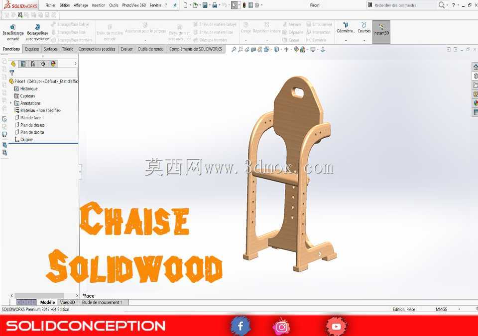Image resolution: width=478 pixels, height=336 pixels.
Task: Open the Save dropdown arrow
Action: [x=210, y=5]
